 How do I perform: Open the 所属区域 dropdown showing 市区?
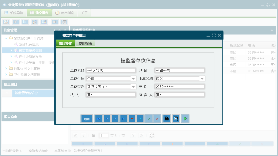click(202, 79)
